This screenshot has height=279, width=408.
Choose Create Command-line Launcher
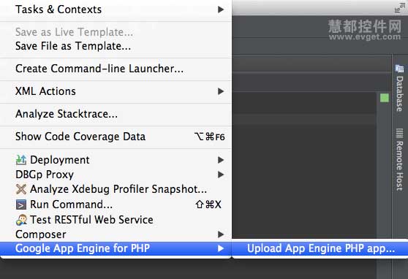click(116, 69)
